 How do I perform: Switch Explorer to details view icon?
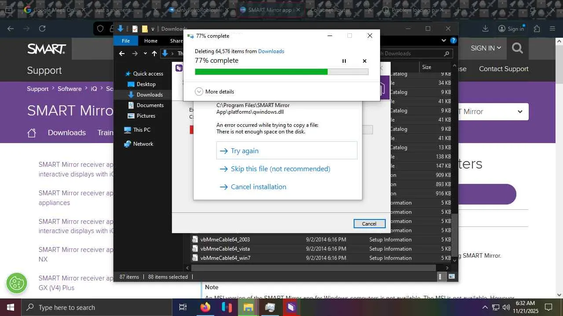point(441,277)
